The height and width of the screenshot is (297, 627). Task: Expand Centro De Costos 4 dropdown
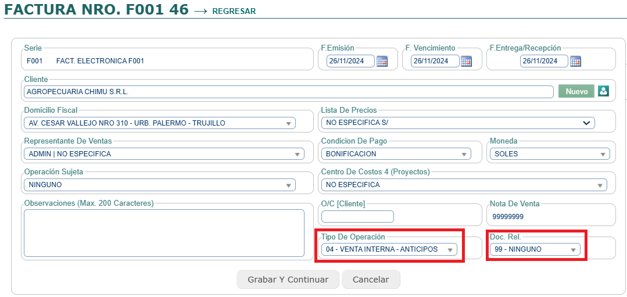[x=464, y=185]
